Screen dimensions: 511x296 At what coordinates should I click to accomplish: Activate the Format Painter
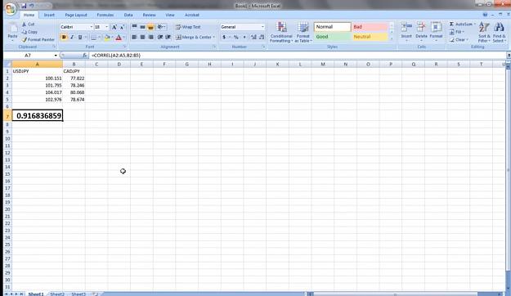(x=38, y=39)
